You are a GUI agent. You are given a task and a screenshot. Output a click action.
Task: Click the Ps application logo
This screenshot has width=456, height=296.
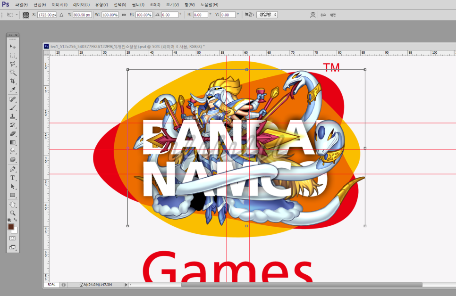tap(6, 4)
